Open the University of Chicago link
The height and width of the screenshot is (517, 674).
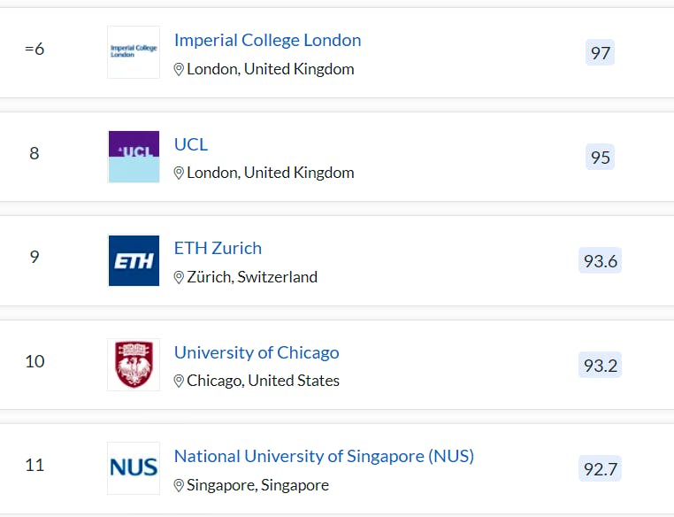coord(257,352)
